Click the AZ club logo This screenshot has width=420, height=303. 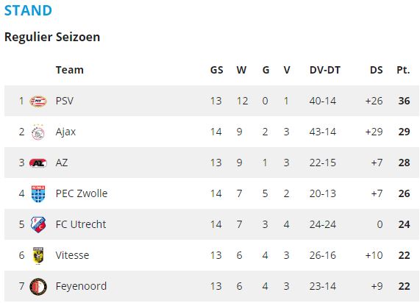[38, 163]
